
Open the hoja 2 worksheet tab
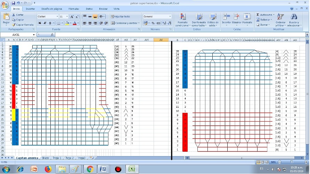[x=70, y=158]
